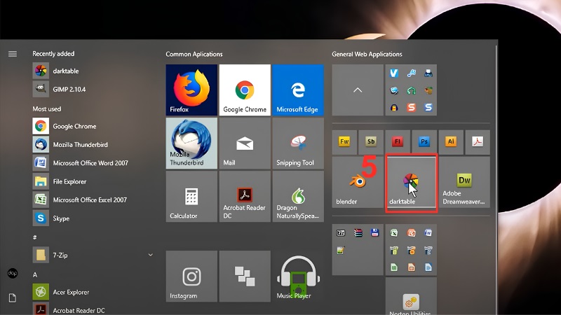561x315 pixels.
Task: Click the green headphones icon in folder tile
Action: pyautogui.click(x=411, y=91)
